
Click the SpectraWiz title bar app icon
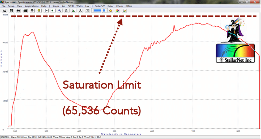coord(2,2)
